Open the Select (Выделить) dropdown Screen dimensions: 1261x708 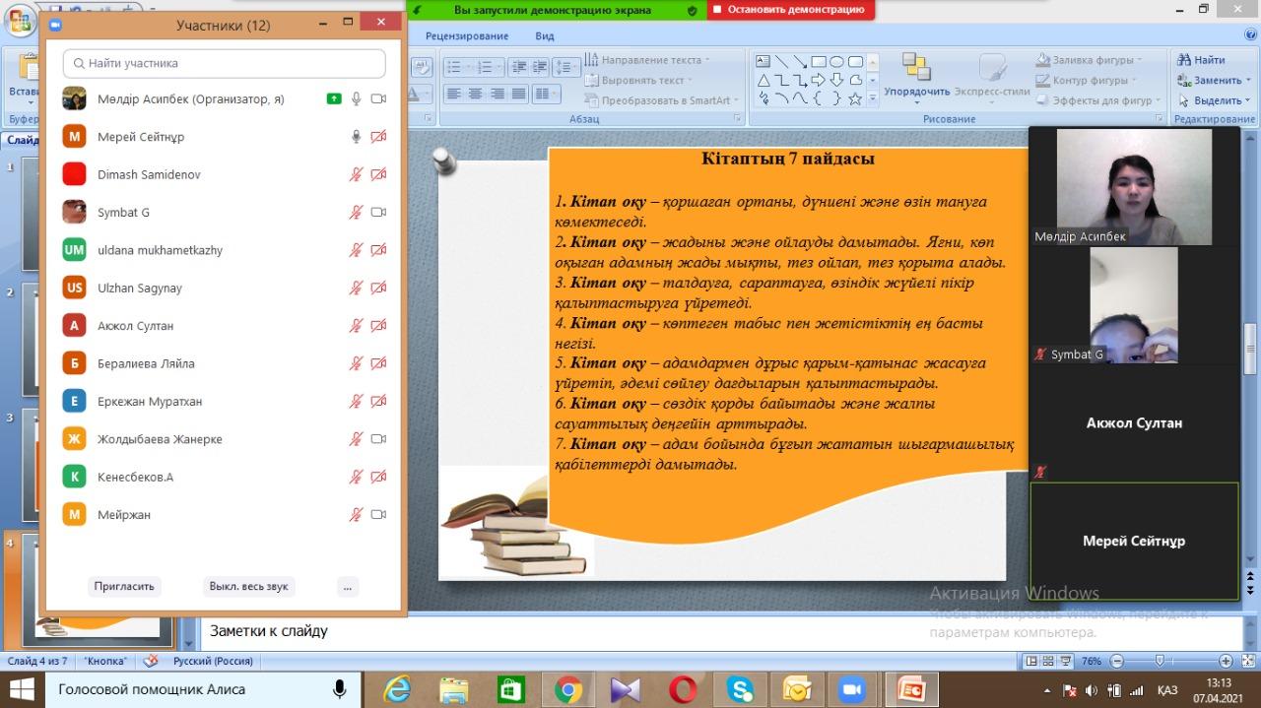click(1247, 100)
